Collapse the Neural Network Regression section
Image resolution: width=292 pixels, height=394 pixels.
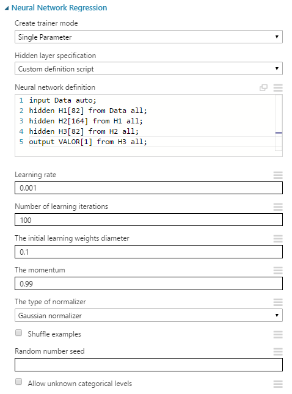click(x=7, y=9)
